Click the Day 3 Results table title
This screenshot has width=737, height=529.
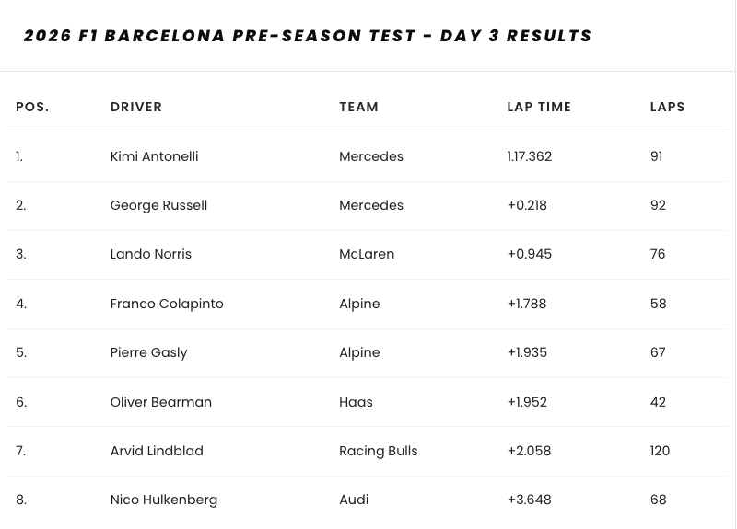pyautogui.click(x=308, y=36)
